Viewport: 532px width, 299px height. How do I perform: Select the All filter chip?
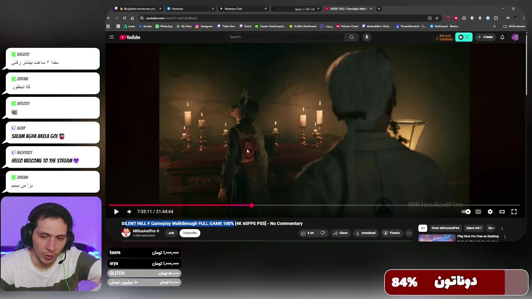tap(423, 228)
